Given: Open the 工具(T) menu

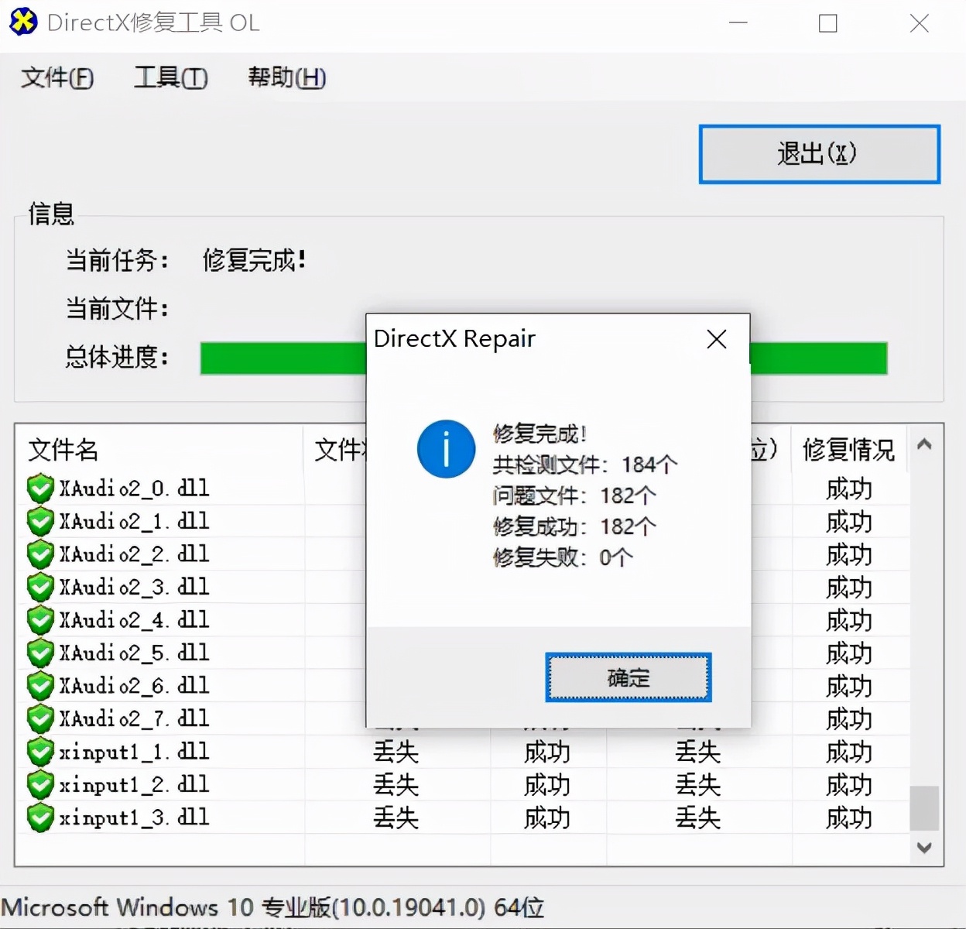Looking at the screenshot, I should coord(170,77).
